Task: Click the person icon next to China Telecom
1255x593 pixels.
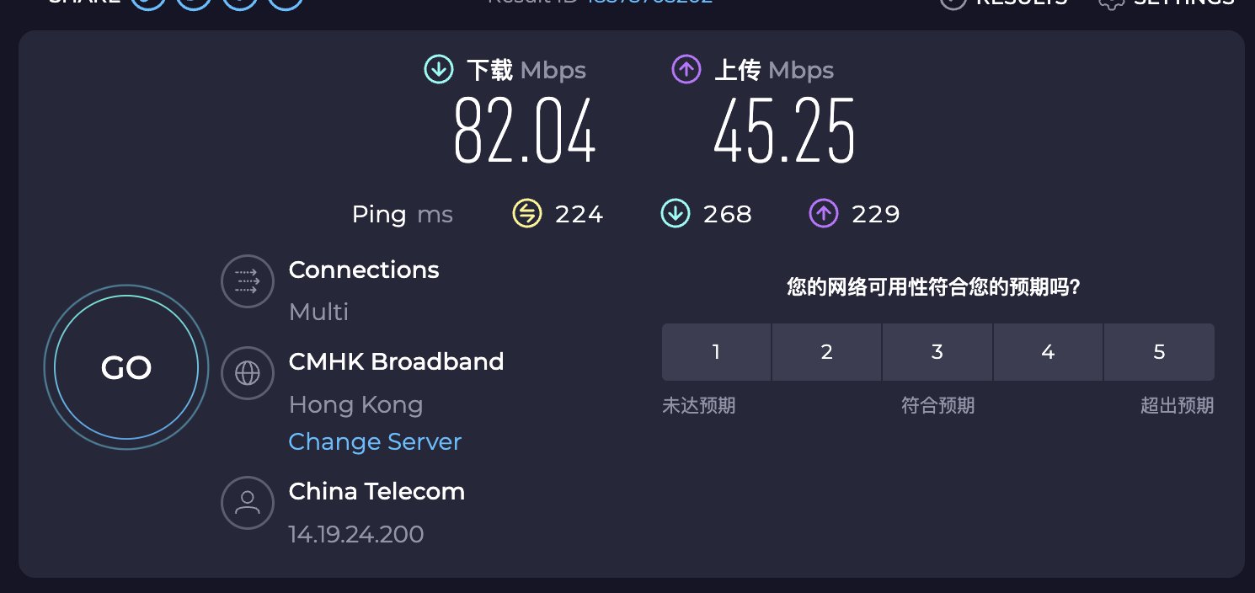Action: 247,503
